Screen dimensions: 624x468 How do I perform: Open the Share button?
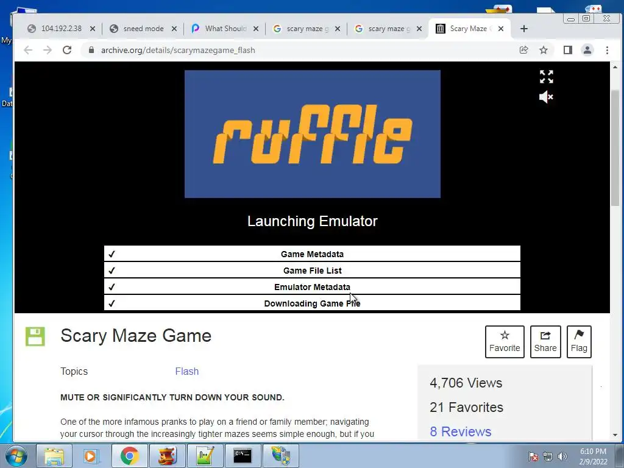(545, 341)
